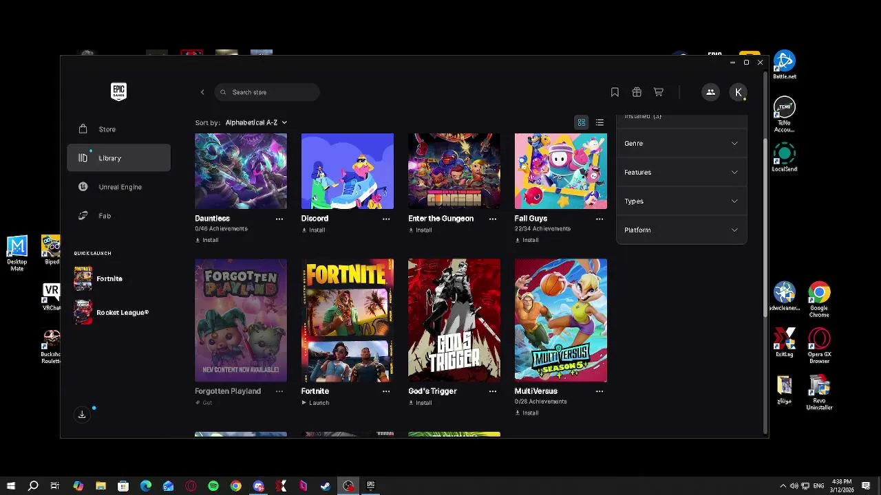Image resolution: width=881 pixels, height=495 pixels.
Task: Get Forgotten Playland
Action: click(204, 402)
